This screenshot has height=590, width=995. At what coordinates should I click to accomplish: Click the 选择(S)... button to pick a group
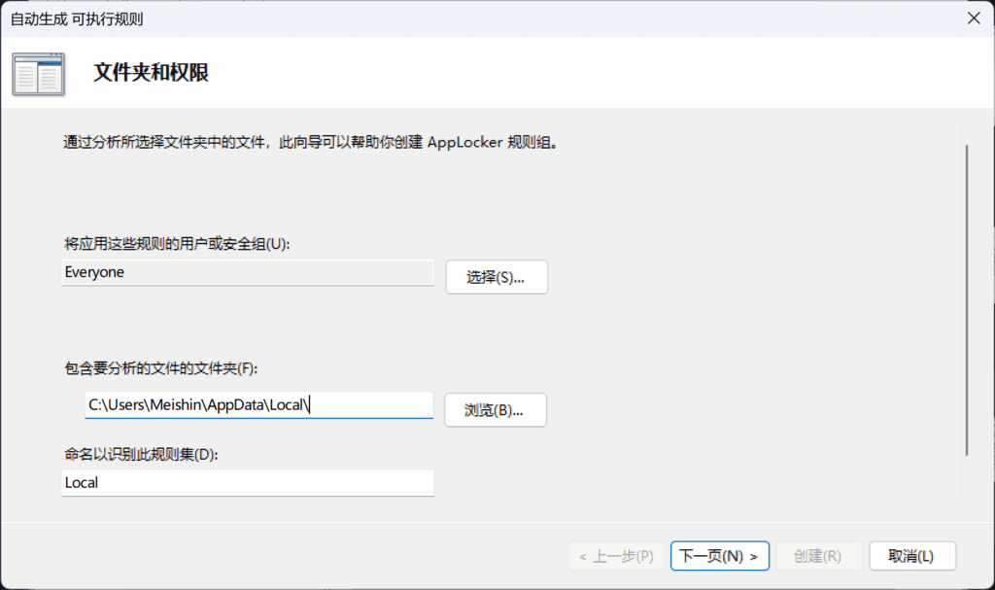[496, 276]
